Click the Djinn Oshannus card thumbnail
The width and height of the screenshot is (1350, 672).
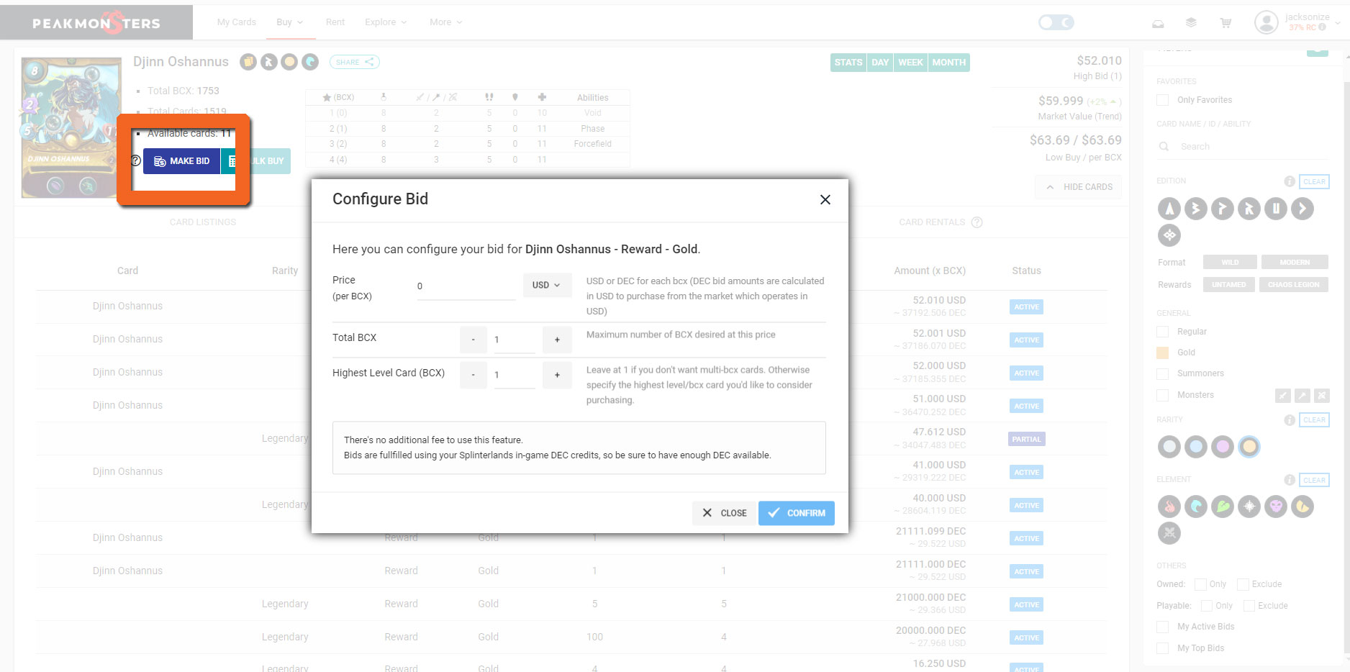coord(71,127)
